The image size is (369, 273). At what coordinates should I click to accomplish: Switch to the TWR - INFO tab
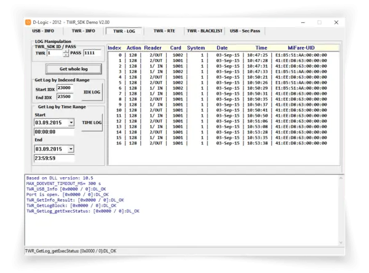[83, 31]
